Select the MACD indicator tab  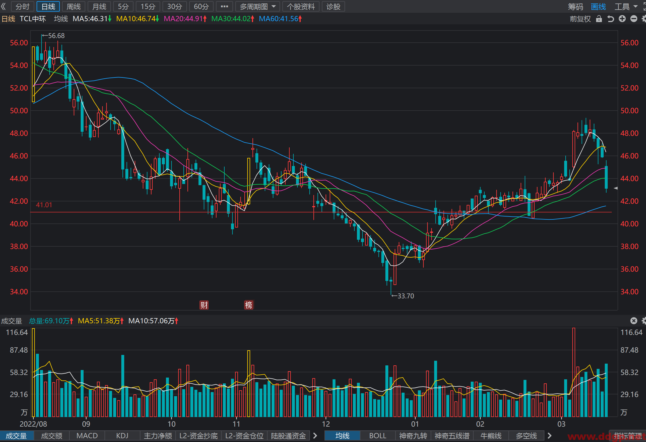pos(87,436)
